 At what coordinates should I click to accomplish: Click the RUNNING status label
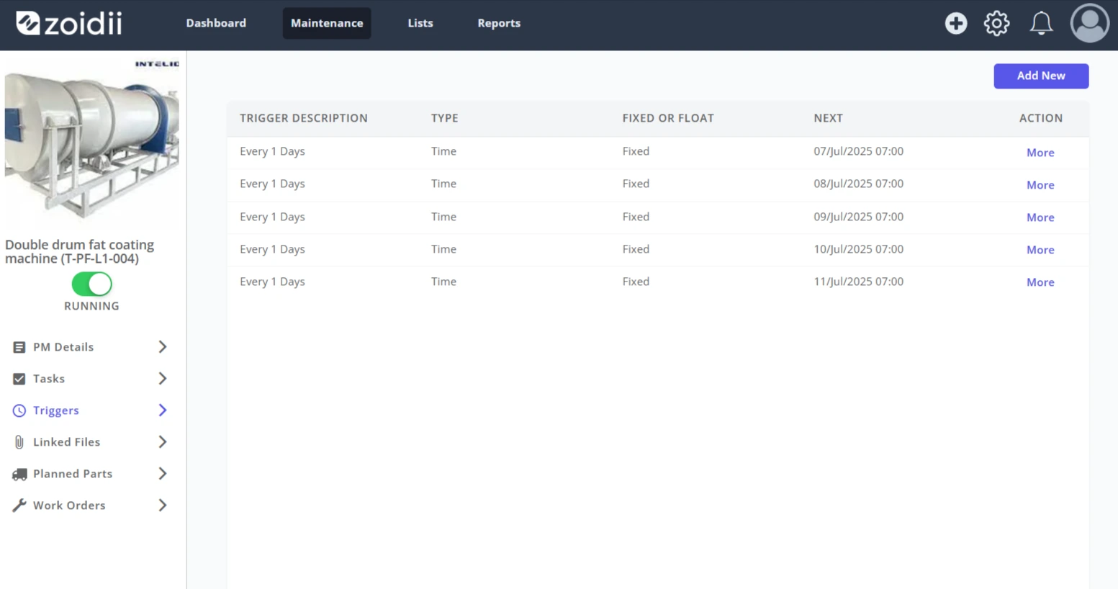click(x=91, y=306)
